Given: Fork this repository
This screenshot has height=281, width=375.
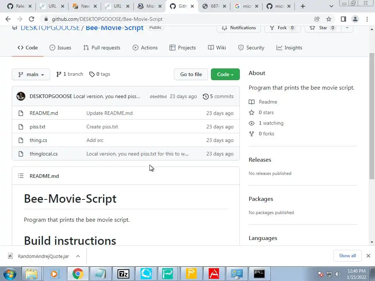Looking at the screenshot, I should 282,28.
